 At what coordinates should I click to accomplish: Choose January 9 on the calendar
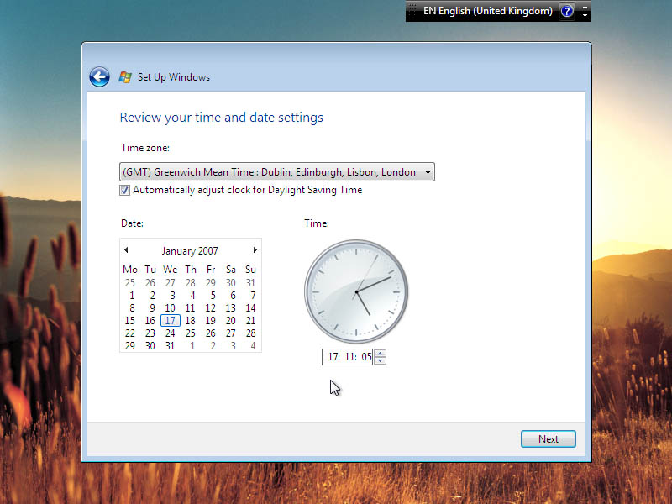(152, 307)
